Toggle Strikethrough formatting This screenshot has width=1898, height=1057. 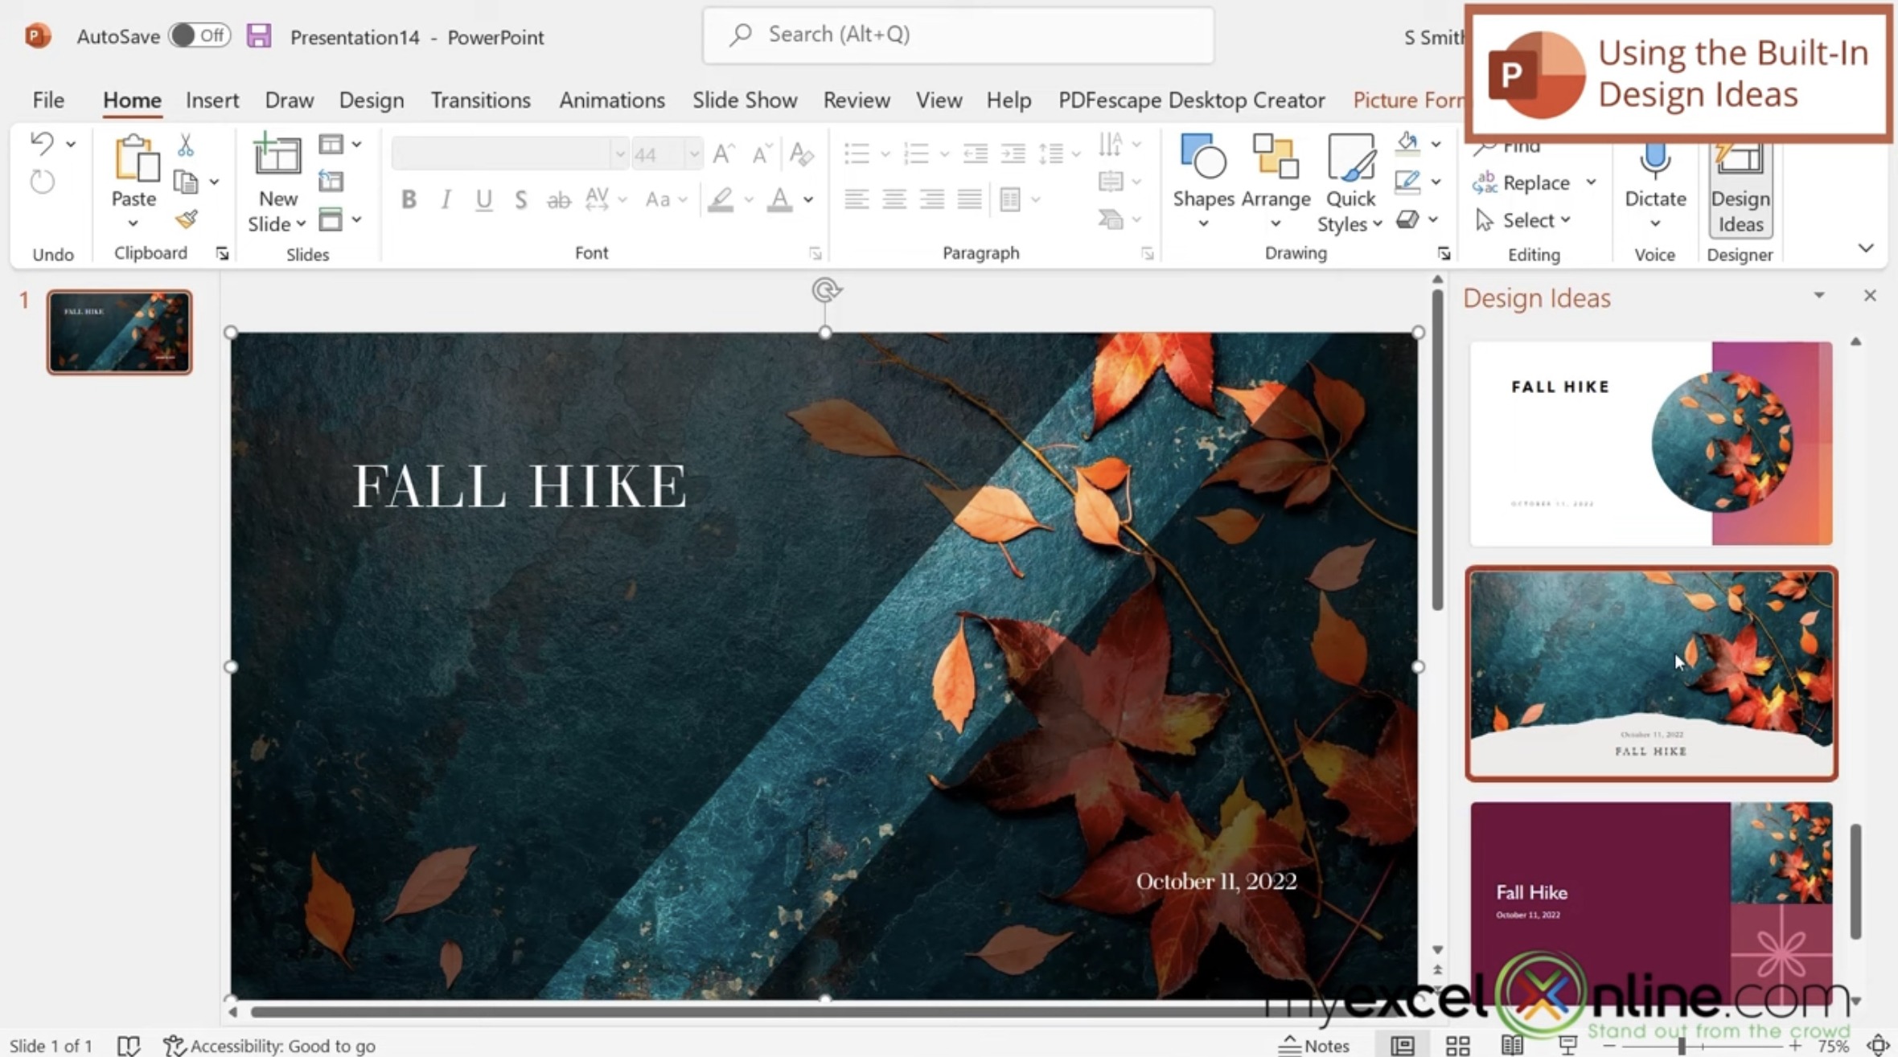[x=558, y=199]
